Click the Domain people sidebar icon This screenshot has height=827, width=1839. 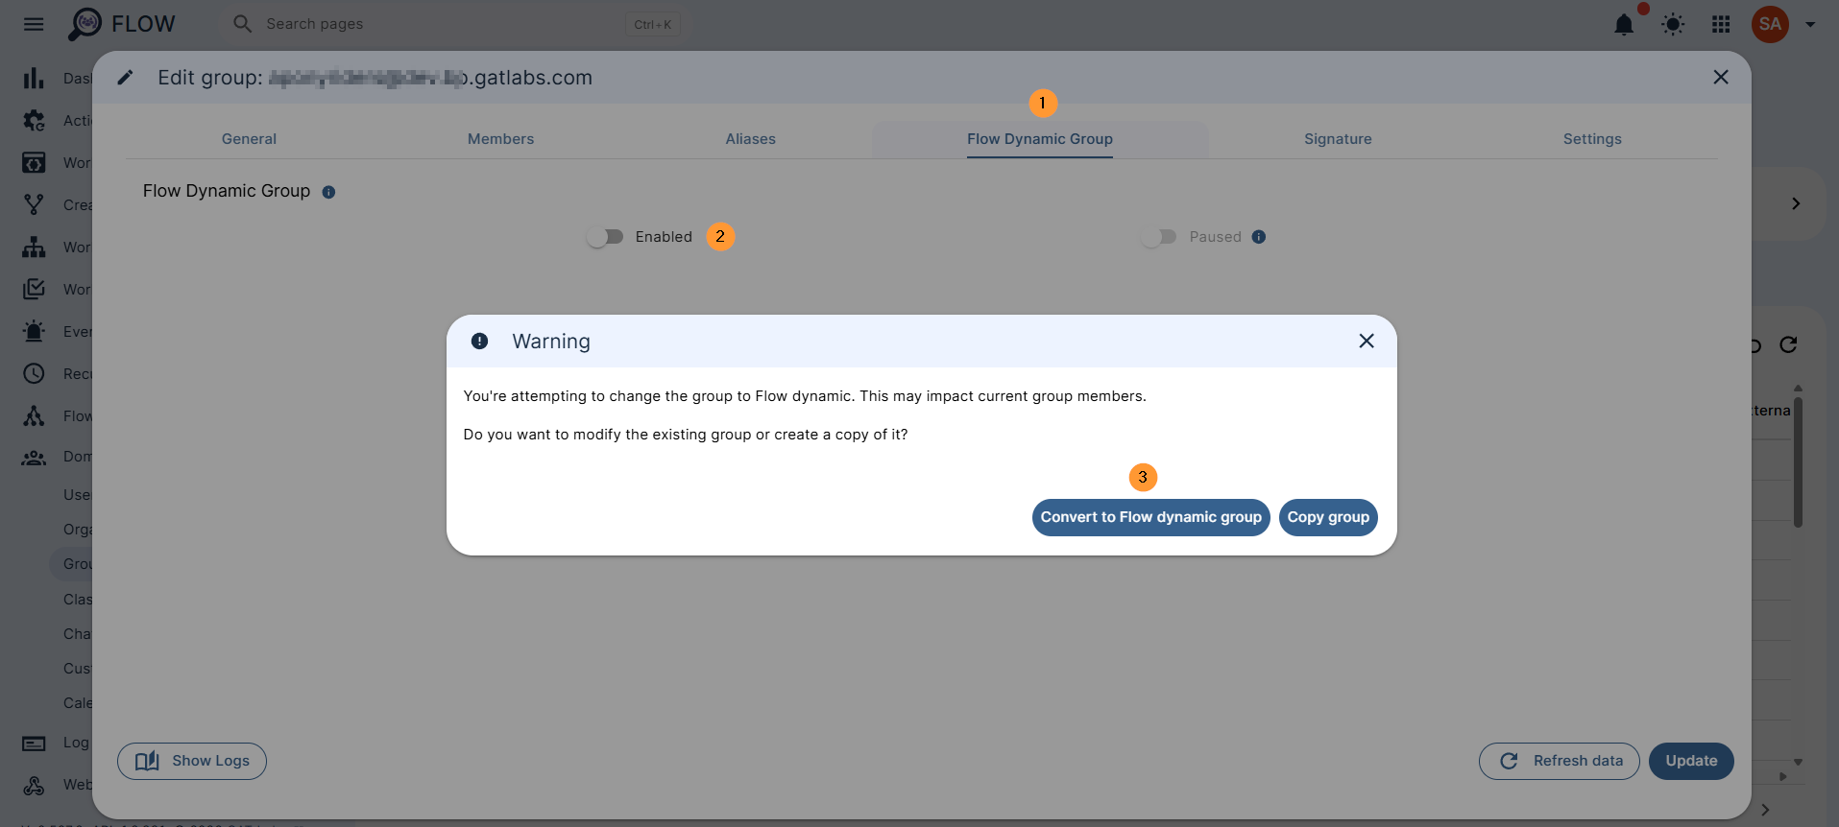point(34,458)
